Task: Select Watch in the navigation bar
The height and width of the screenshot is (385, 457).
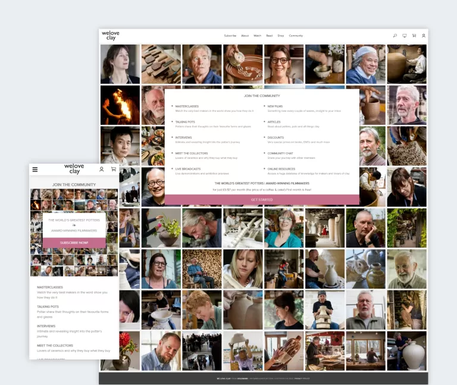Action: (257, 36)
